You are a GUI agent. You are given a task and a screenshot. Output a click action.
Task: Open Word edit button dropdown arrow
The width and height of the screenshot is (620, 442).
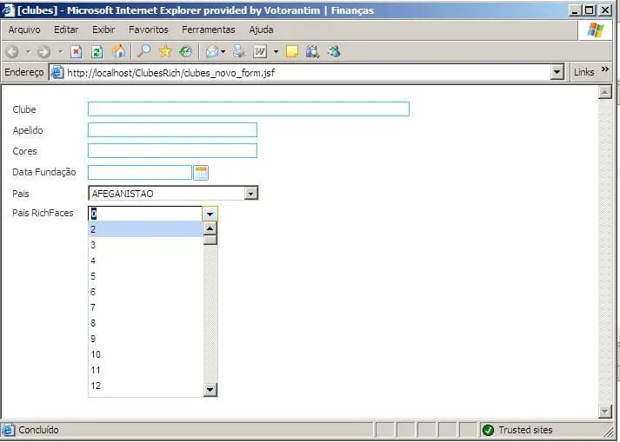[276, 52]
